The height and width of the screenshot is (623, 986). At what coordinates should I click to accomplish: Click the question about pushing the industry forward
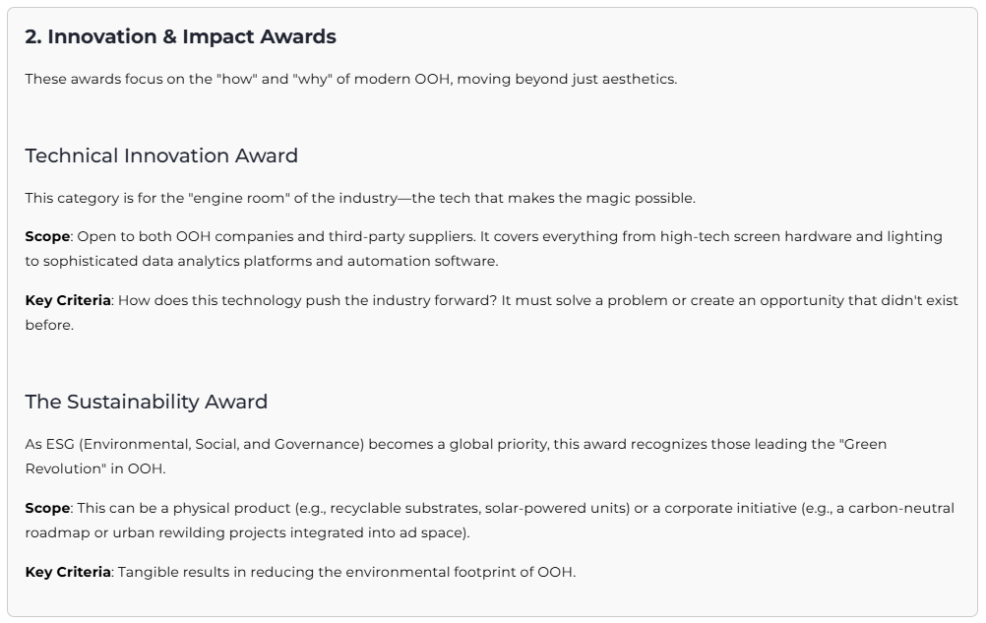coord(307,300)
